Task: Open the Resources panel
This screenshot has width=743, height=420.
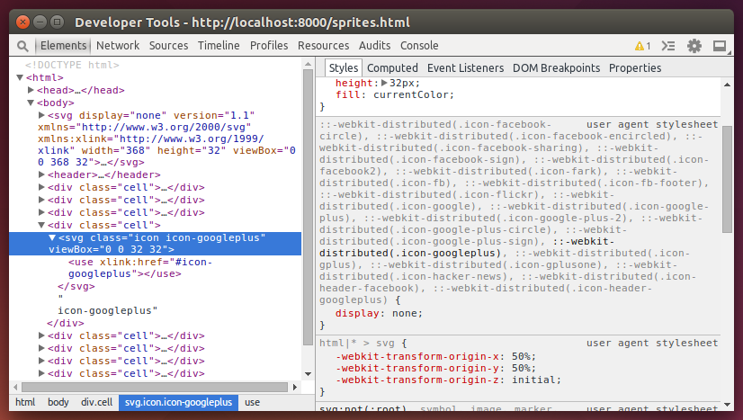Action: [323, 46]
